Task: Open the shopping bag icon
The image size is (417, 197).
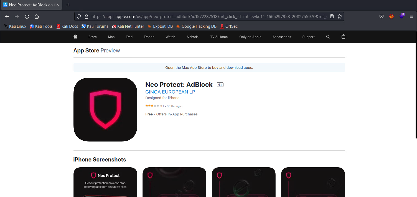Action: pyautogui.click(x=343, y=37)
